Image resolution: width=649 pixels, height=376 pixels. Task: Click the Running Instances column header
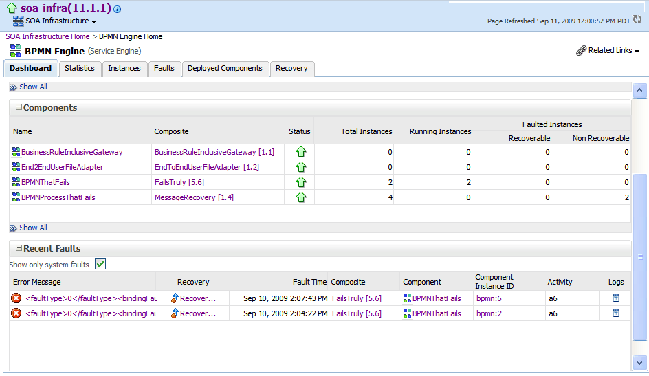441,131
